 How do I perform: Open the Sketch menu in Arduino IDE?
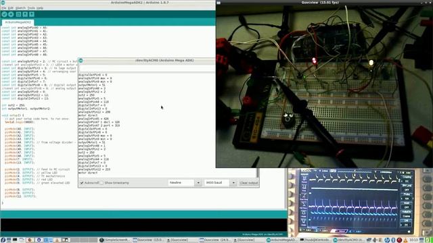20,8
